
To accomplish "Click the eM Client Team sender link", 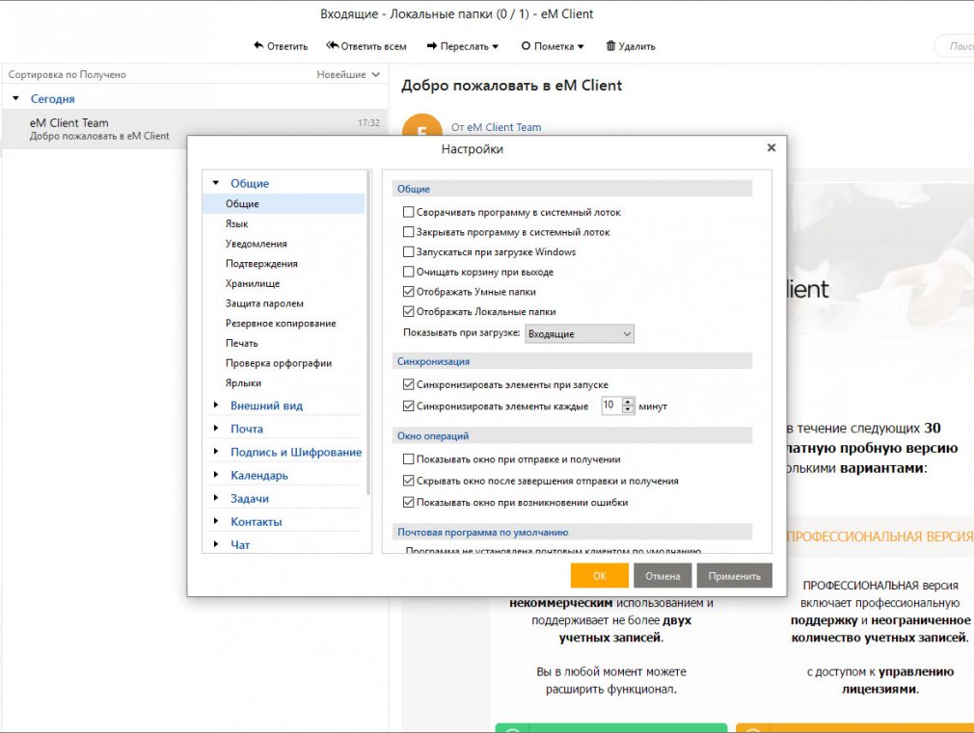I will point(503,127).
